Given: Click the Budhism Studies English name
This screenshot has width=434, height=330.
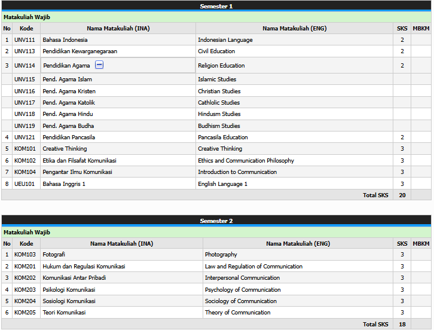Looking at the screenshot, I should click(x=219, y=126).
